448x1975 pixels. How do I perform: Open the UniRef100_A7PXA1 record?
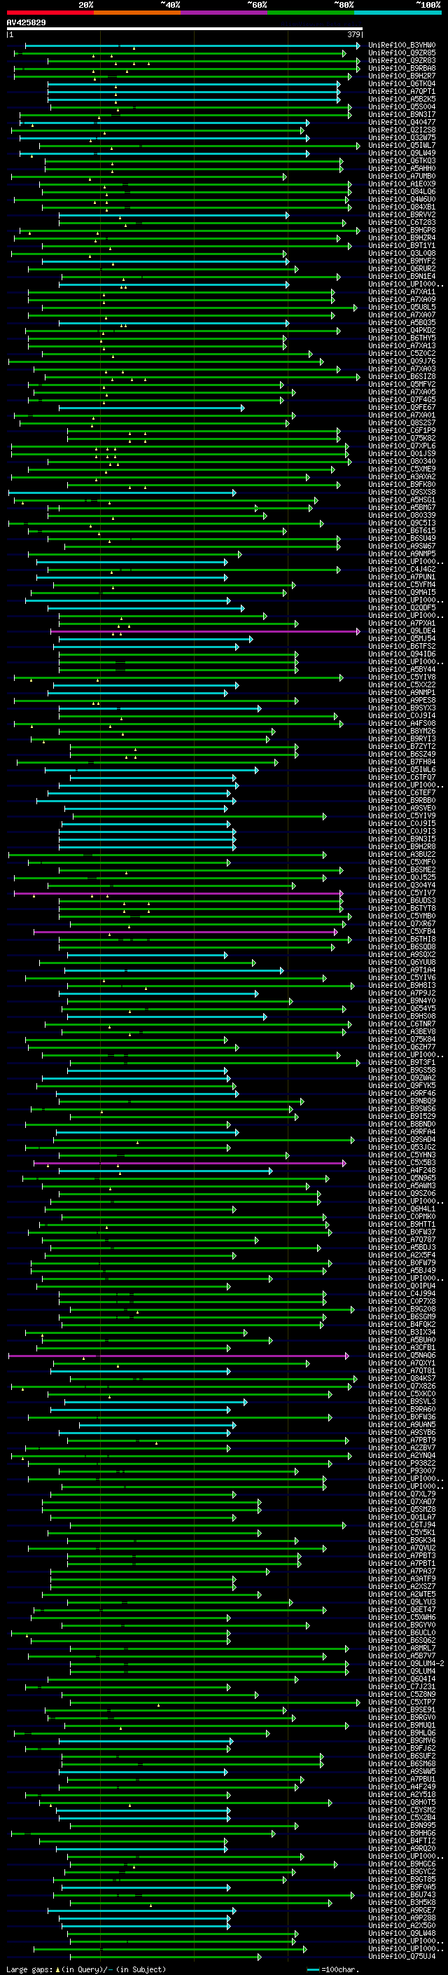coord(402,624)
